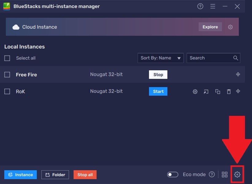Click the Local Instances heading
Screen dimensions: 252x184
pyautogui.click(x=25, y=47)
